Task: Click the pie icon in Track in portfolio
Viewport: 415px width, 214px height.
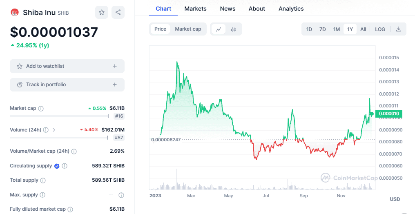Action: [20, 85]
